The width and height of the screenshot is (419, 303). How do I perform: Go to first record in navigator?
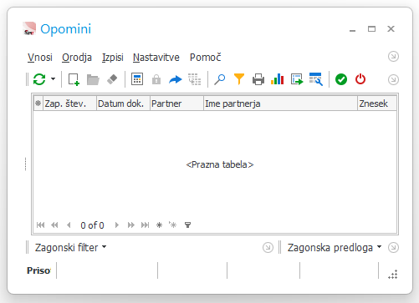40,225
